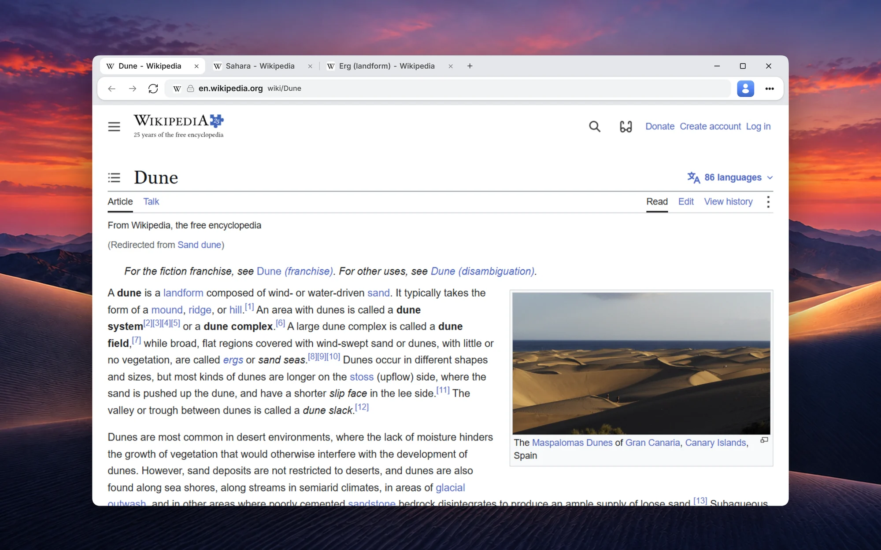This screenshot has width=881, height=550.
Task: Select the Article tab
Action: [x=120, y=202]
